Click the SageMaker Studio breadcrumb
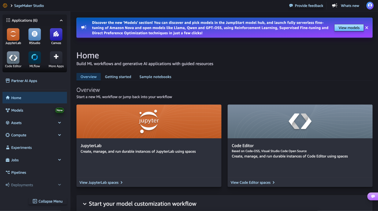 pyautogui.click(x=29, y=5)
